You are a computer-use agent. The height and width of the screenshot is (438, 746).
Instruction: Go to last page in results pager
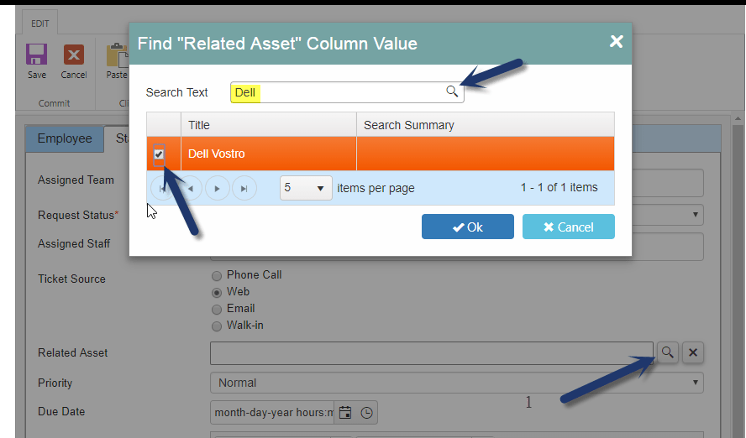click(x=244, y=188)
